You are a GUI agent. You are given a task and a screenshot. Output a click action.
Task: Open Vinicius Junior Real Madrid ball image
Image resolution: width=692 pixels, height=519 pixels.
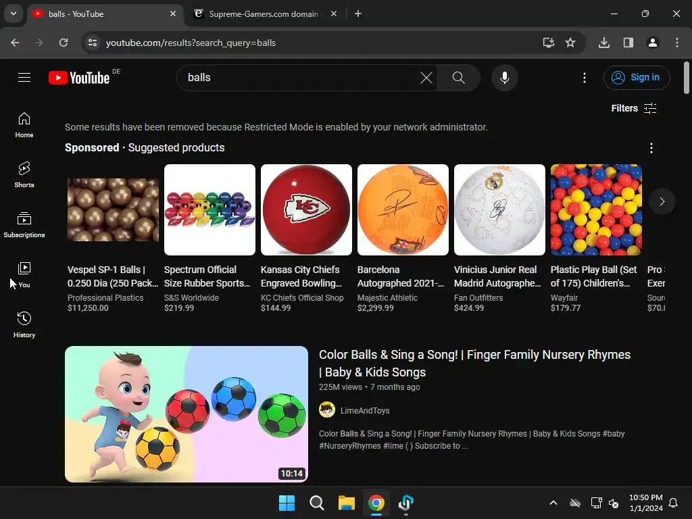coord(499,209)
